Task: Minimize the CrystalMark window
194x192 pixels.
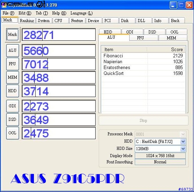Action: point(173,5)
